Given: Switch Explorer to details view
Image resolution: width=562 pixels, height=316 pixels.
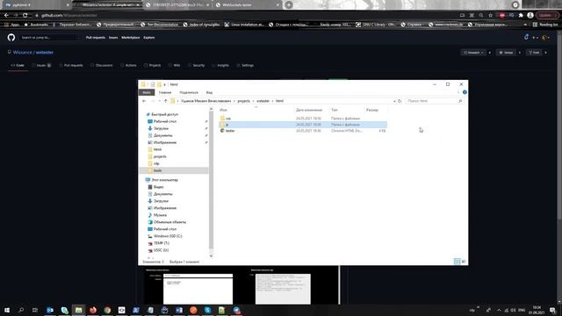Looking at the screenshot, I should tap(457, 262).
